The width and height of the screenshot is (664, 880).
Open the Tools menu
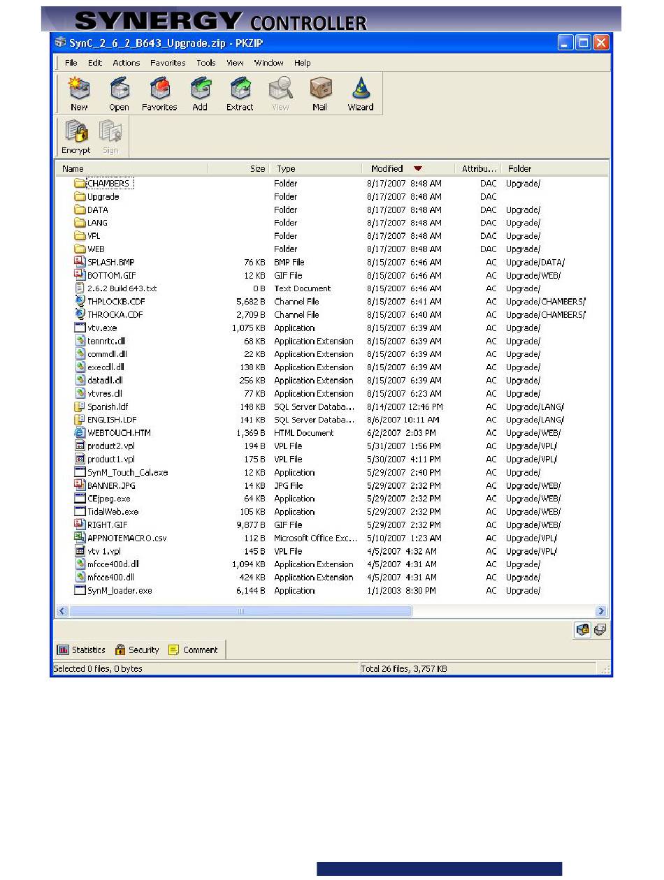[206, 63]
